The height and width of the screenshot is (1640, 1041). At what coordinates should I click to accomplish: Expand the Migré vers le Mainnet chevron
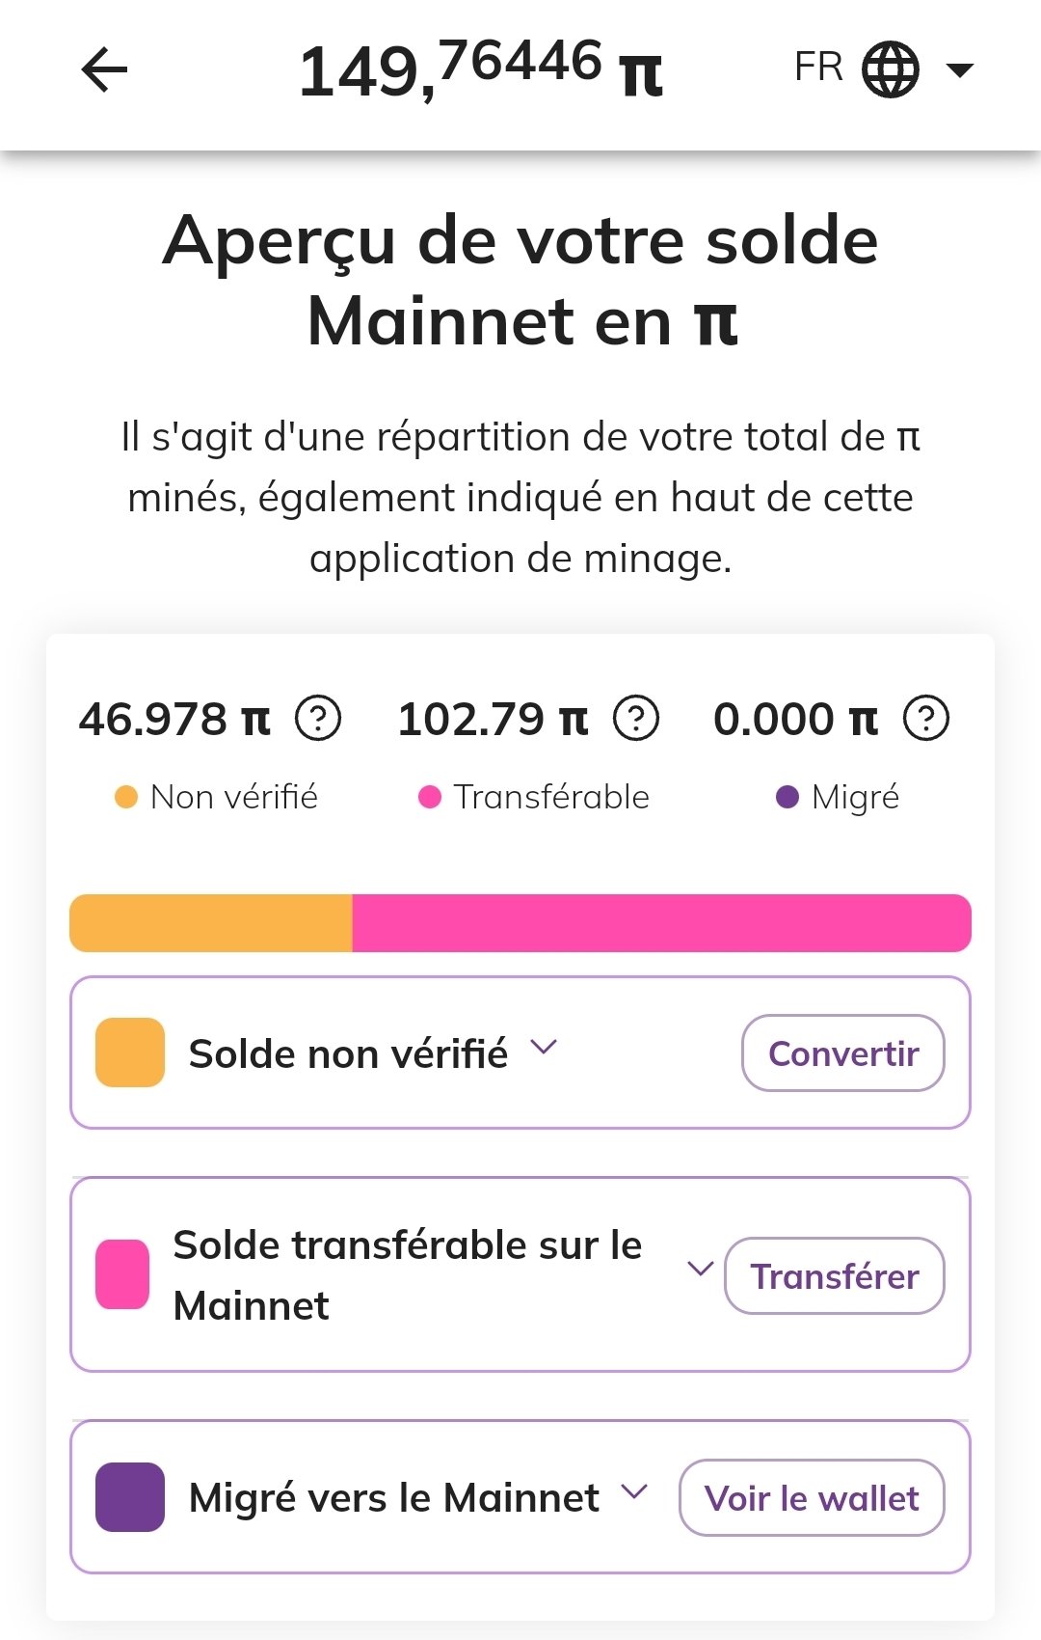coord(634,1492)
